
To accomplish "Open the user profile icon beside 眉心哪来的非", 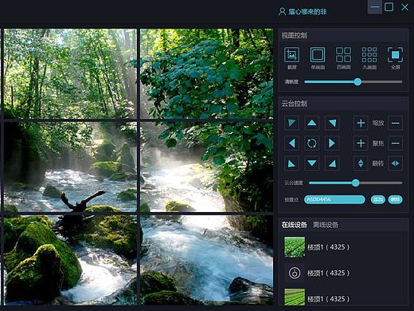I will pyautogui.click(x=282, y=12).
